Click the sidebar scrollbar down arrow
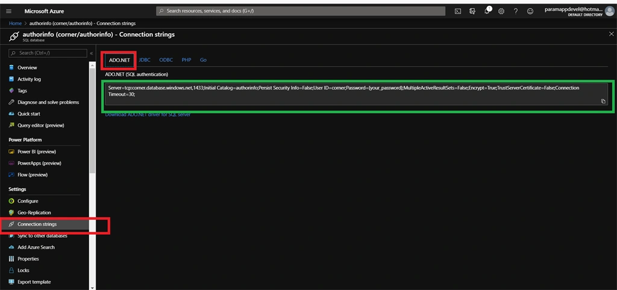The width and height of the screenshot is (617, 290). click(92, 287)
